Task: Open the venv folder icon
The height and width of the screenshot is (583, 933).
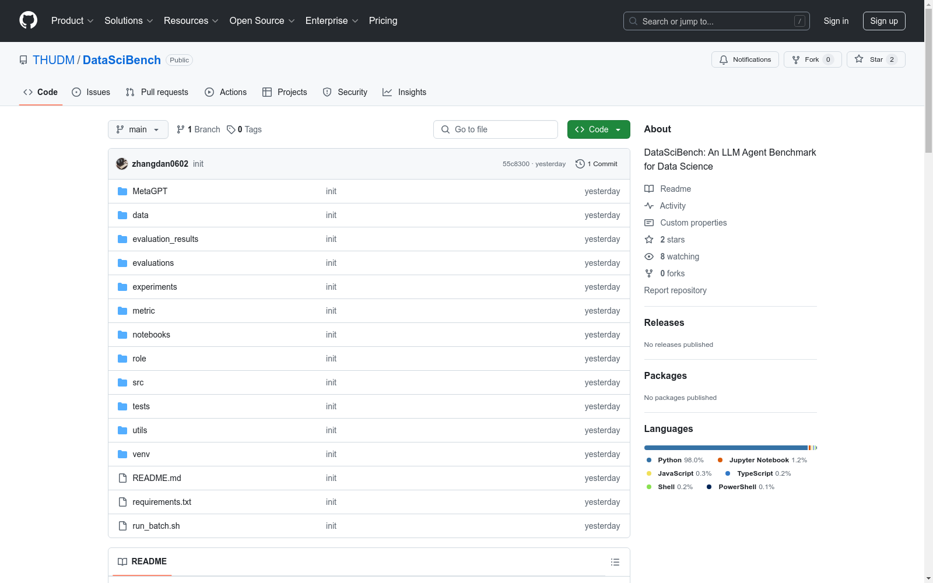Action: [122, 454]
